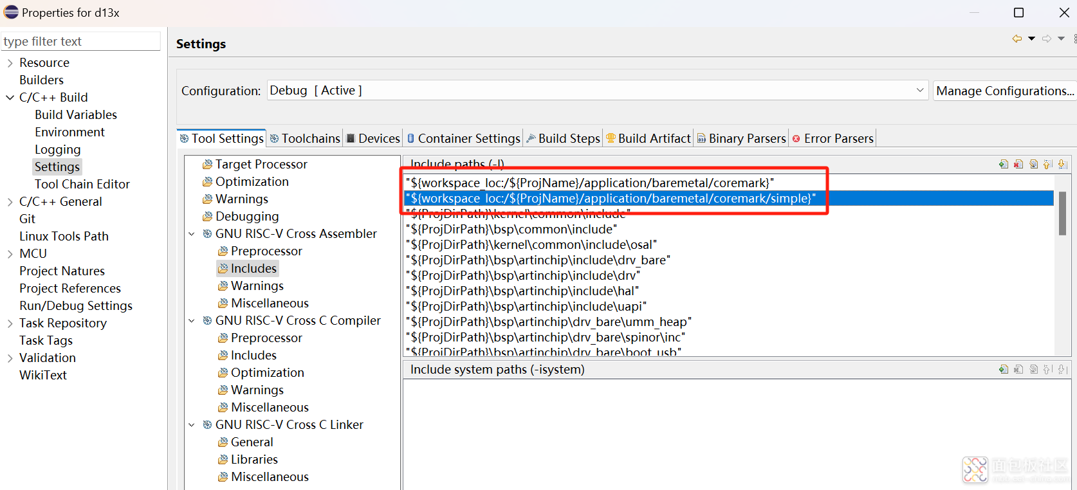Move selected include path down

point(1062,165)
